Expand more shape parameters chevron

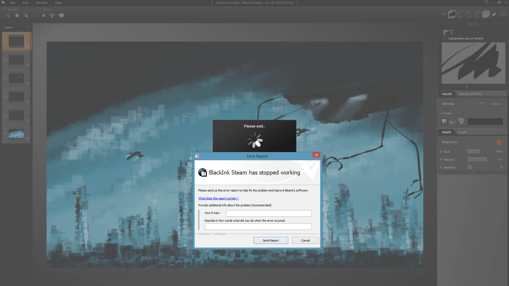click(472, 173)
